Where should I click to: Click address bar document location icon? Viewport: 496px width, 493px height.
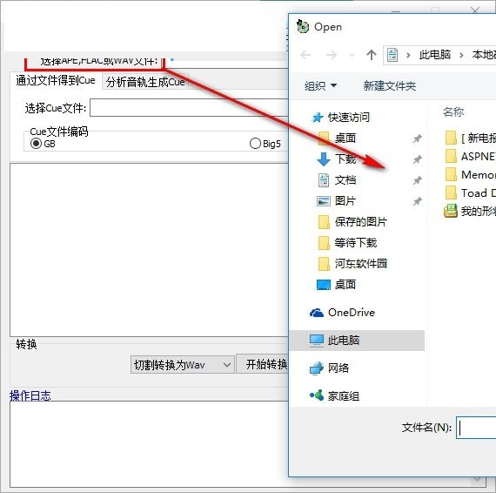392,55
